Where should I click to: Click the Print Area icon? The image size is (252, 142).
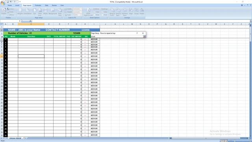click(40, 11)
